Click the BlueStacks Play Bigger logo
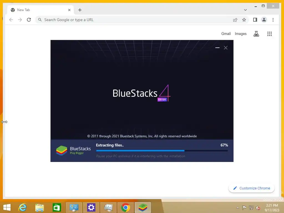Image resolution: width=284 pixels, height=213 pixels. (x=73, y=151)
